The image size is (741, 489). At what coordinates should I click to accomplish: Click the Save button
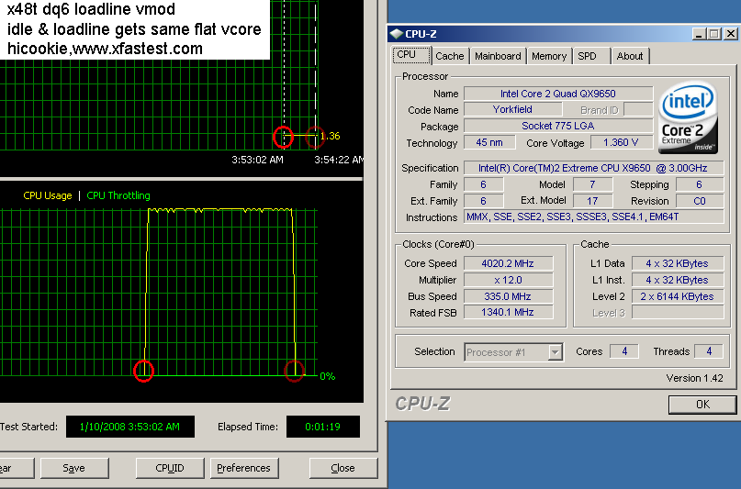click(74, 468)
